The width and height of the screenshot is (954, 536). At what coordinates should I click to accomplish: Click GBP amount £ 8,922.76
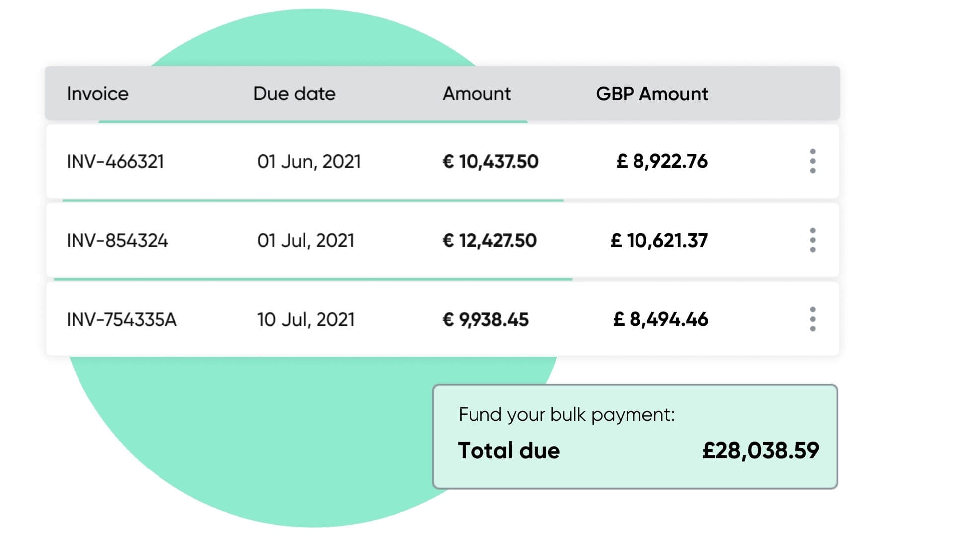click(x=662, y=162)
